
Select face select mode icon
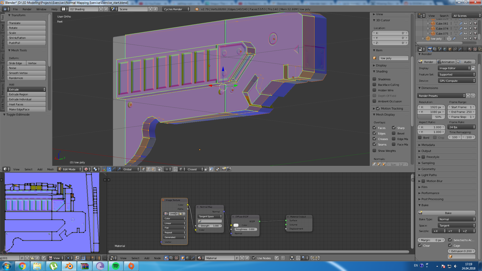153,169
